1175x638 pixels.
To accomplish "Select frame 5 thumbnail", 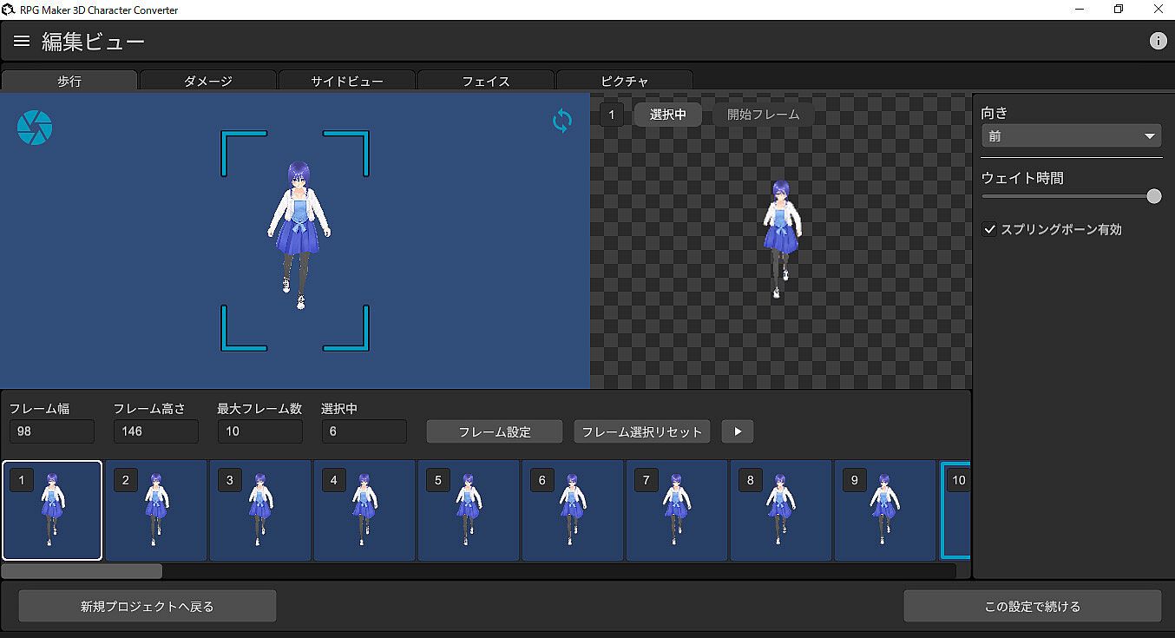I will (x=469, y=510).
